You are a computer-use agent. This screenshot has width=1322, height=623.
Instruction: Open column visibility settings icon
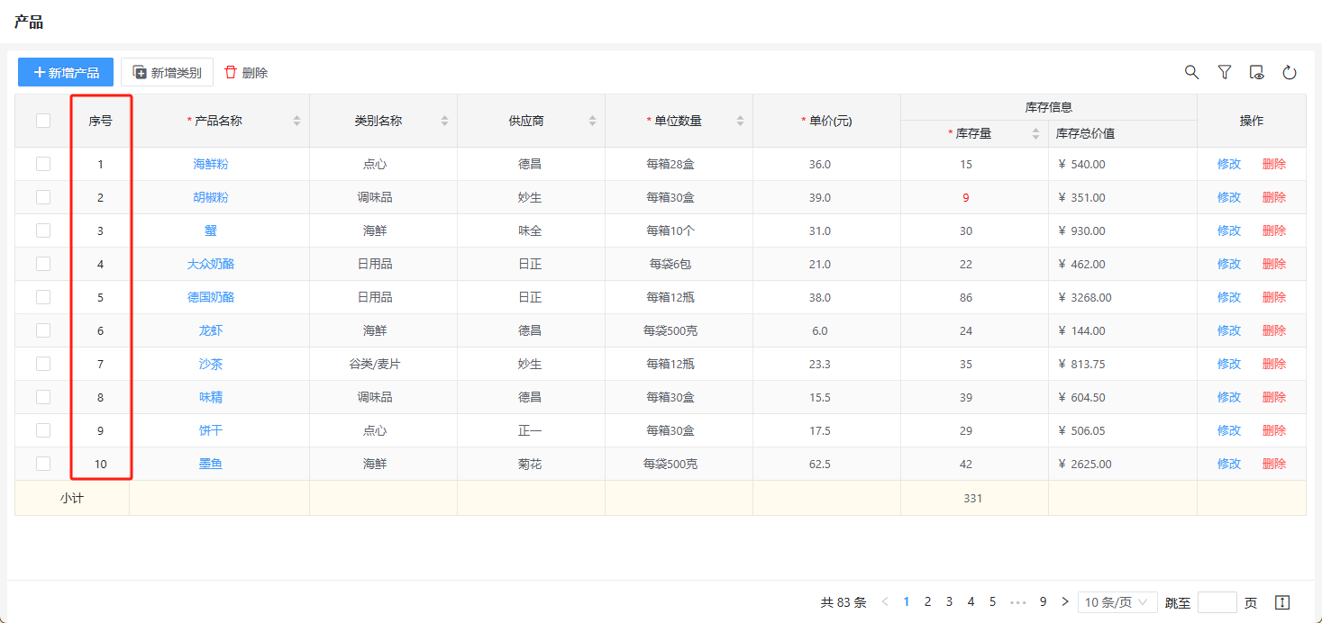pos(1256,72)
